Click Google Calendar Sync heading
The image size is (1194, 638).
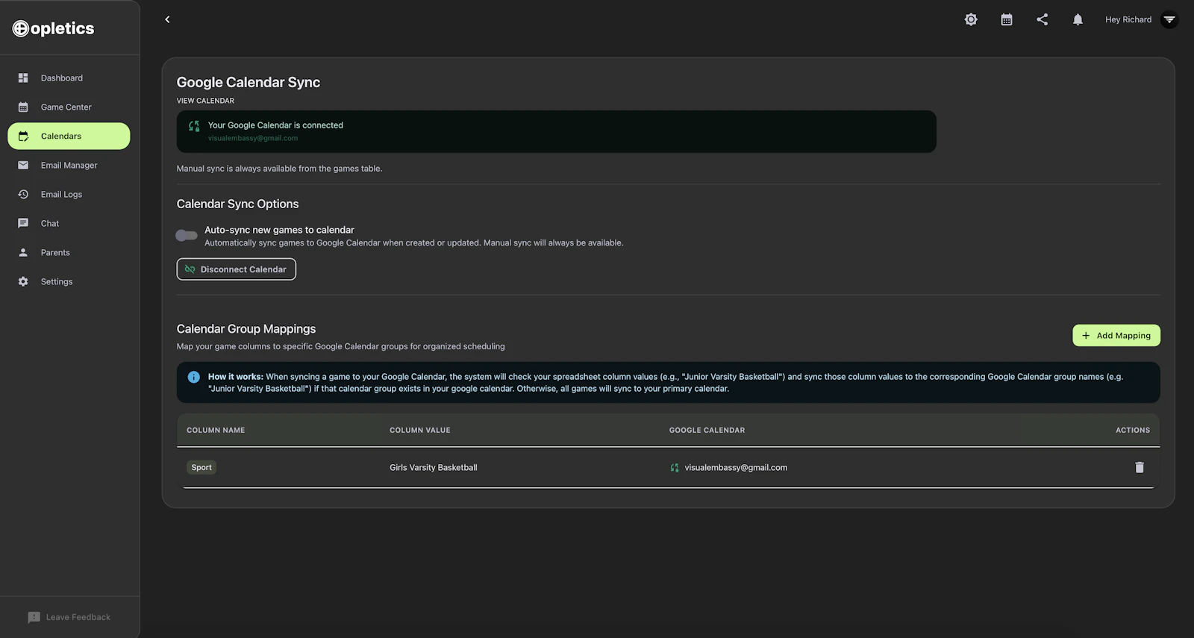[x=249, y=82]
